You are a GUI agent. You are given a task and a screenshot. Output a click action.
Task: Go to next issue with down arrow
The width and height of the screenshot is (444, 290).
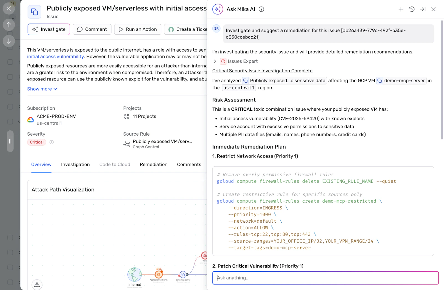click(9, 41)
